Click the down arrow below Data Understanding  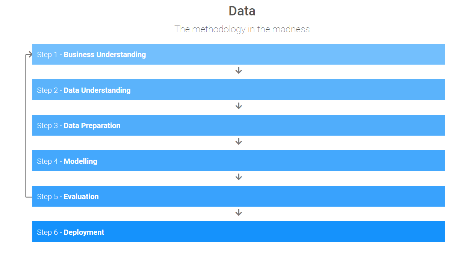239,106
